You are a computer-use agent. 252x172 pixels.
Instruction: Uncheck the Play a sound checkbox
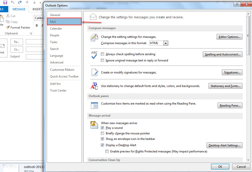pyautogui.click(x=102, y=128)
